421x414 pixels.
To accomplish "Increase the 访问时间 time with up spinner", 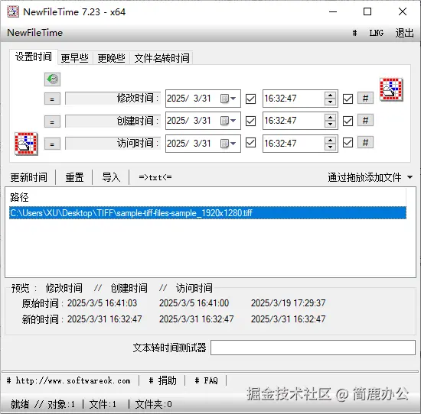I will (330, 140).
